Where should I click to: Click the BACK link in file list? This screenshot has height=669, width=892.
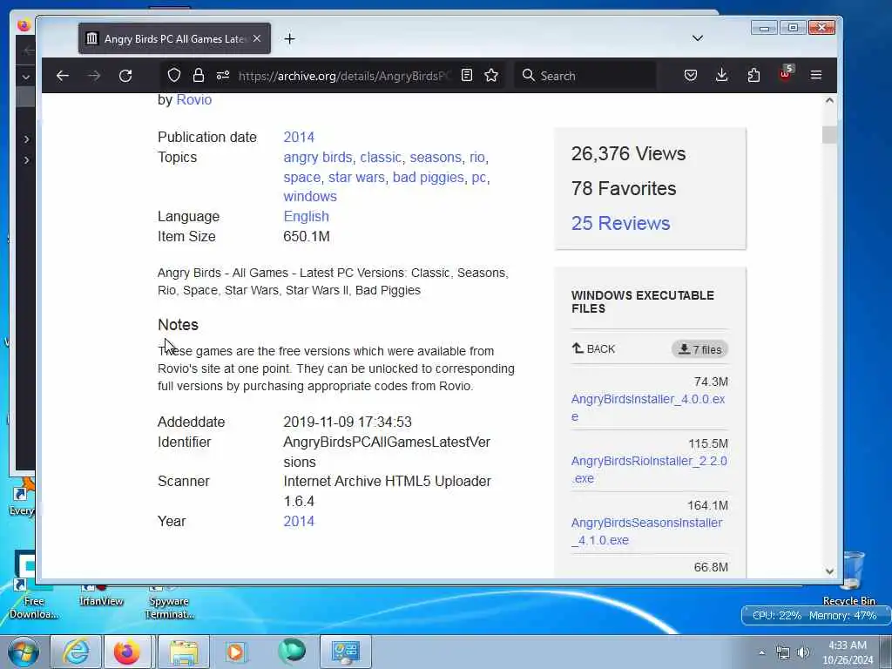pyautogui.click(x=593, y=348)
